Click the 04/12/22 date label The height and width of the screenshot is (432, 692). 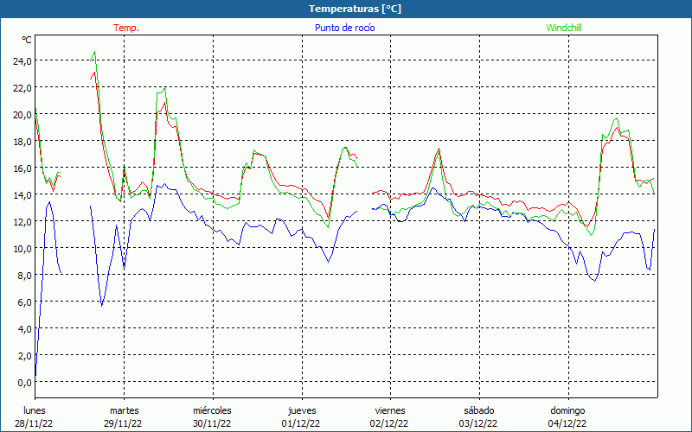pyautogui.click(x=567, y=423)
